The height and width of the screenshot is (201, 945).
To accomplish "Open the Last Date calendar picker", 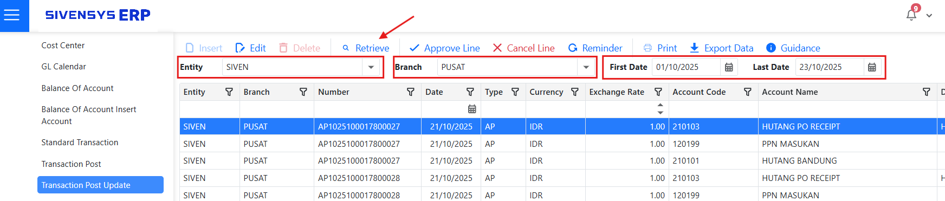I will coord(872,67).
